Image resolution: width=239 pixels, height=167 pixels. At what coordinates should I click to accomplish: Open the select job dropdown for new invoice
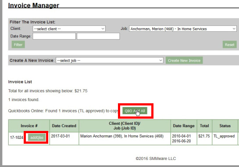click(110, 60)
